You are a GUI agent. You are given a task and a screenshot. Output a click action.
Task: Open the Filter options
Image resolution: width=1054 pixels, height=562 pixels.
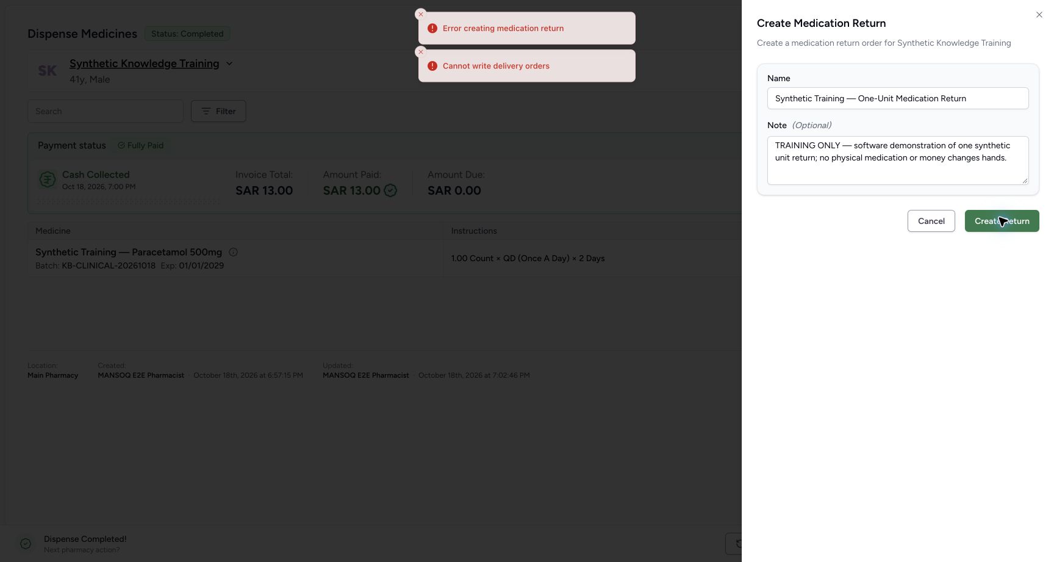pos(218,111)
